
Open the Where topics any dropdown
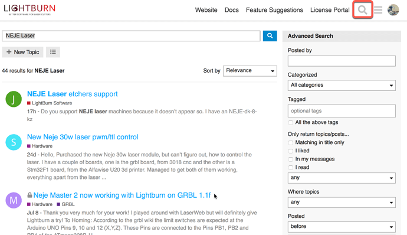pos(342,203)
